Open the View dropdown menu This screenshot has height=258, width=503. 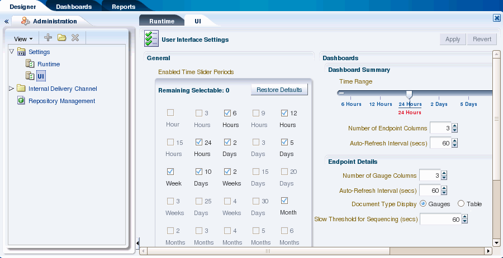coord(23,38)
